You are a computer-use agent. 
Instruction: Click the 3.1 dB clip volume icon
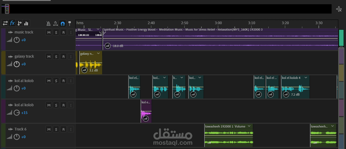tap(85, 70)
